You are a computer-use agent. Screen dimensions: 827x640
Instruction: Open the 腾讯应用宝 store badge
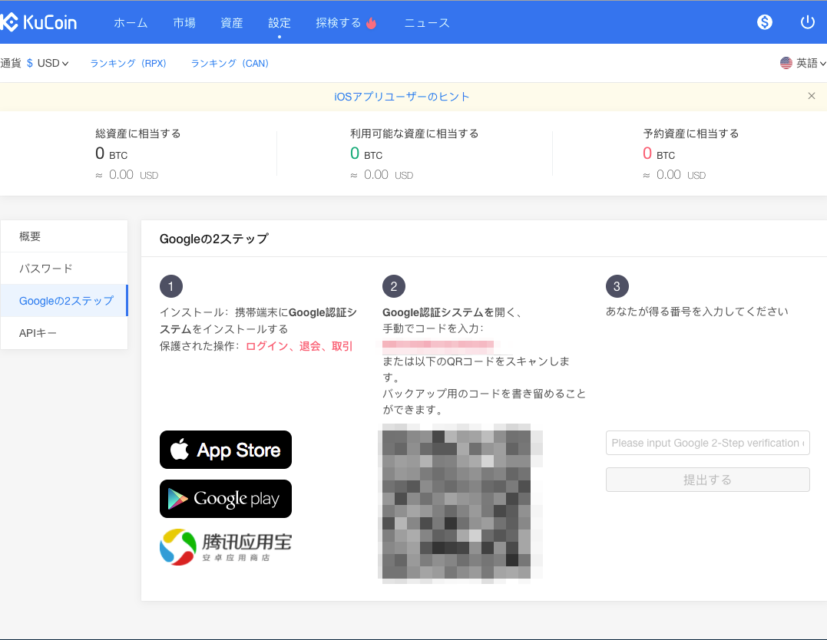pos(226,547)
